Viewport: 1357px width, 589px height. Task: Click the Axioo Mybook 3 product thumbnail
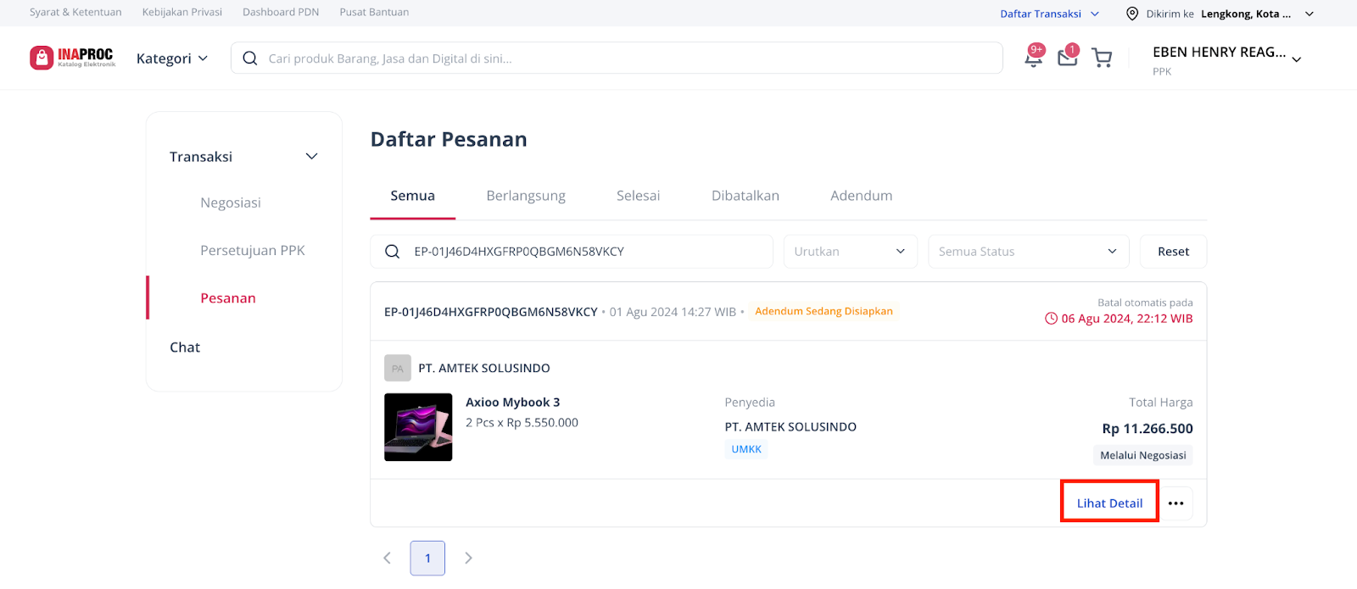coord(418,427)
